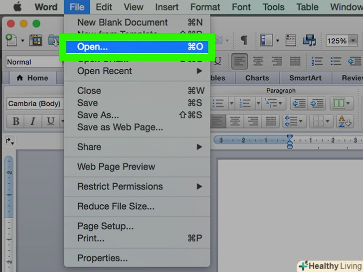
Task: Switch to the SmartArt ribbon tab
Action: (x=306, y=78)
